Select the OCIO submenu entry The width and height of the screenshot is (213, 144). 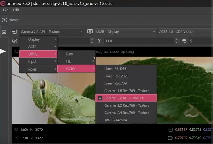coord(77,69)
